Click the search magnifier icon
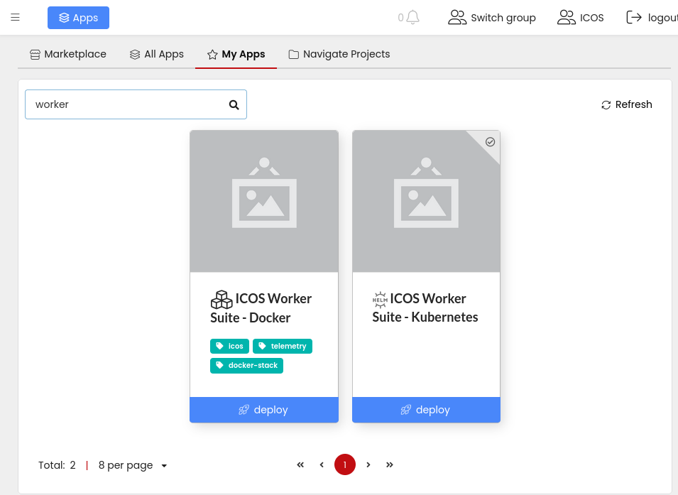The height and width of the screenshot is (495, 678). coord(234,104)
